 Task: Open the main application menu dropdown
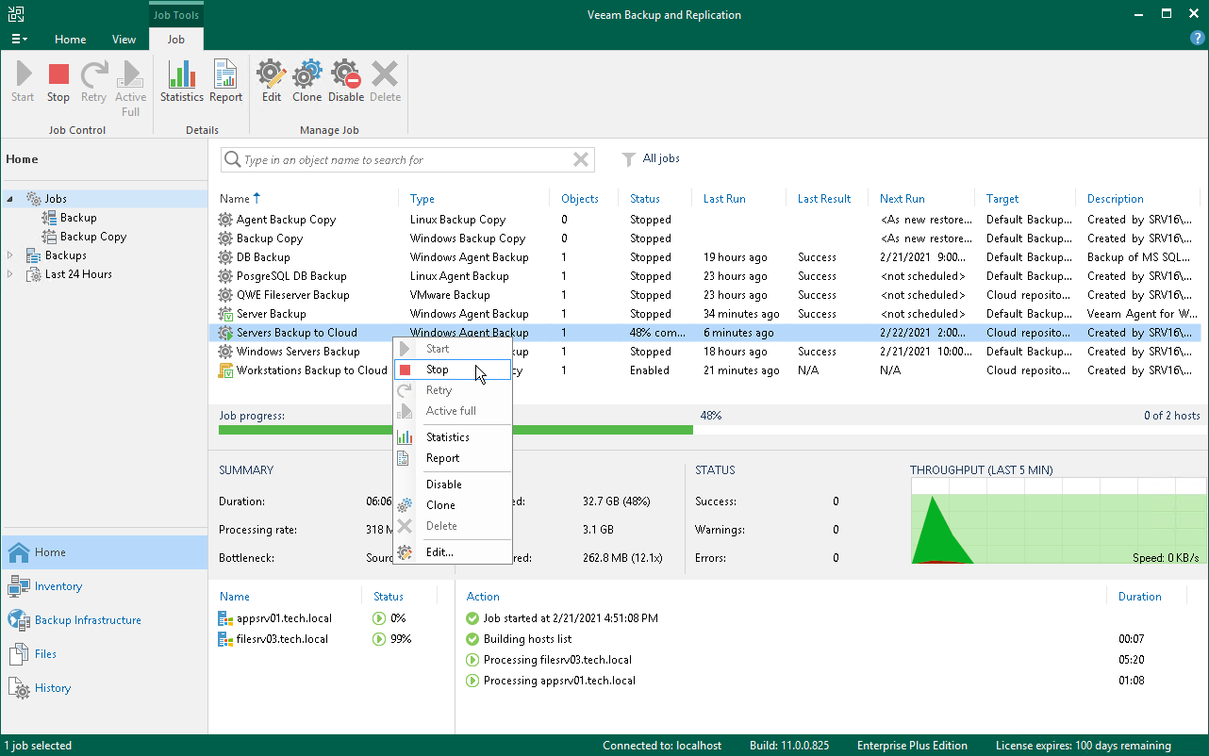click(19, 39)
